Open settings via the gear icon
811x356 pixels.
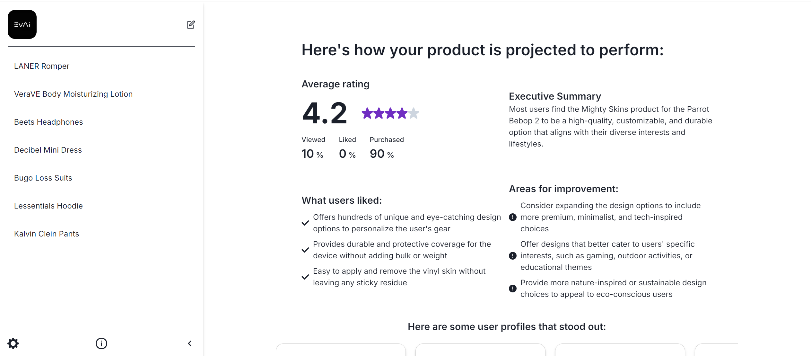click(x=13, y=343)
